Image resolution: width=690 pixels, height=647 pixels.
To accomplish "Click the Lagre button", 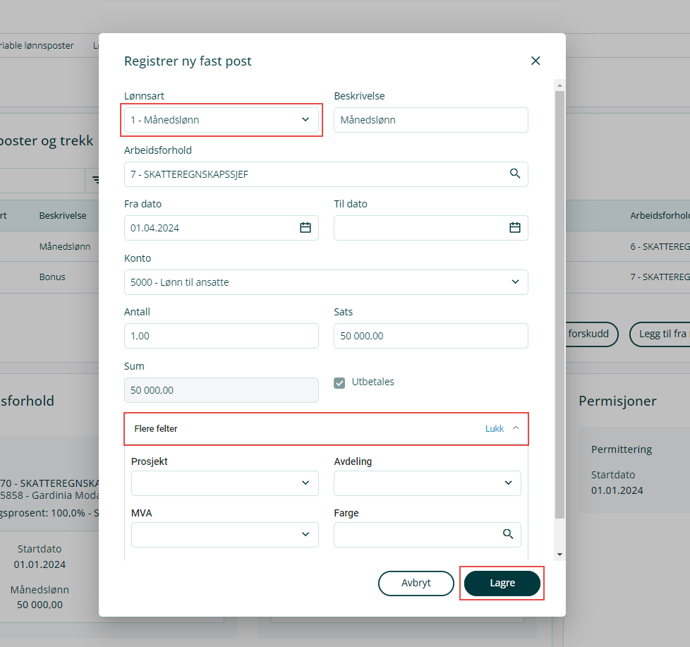I will pos(502,583).
